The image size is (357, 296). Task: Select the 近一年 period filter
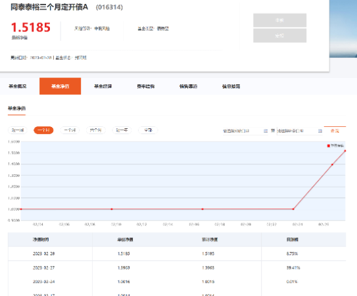click(x=122, y=130)
